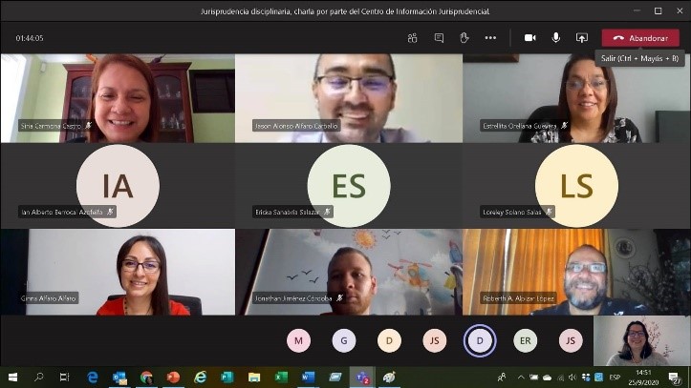Select highlighted D participant avatar

[480, 340]
